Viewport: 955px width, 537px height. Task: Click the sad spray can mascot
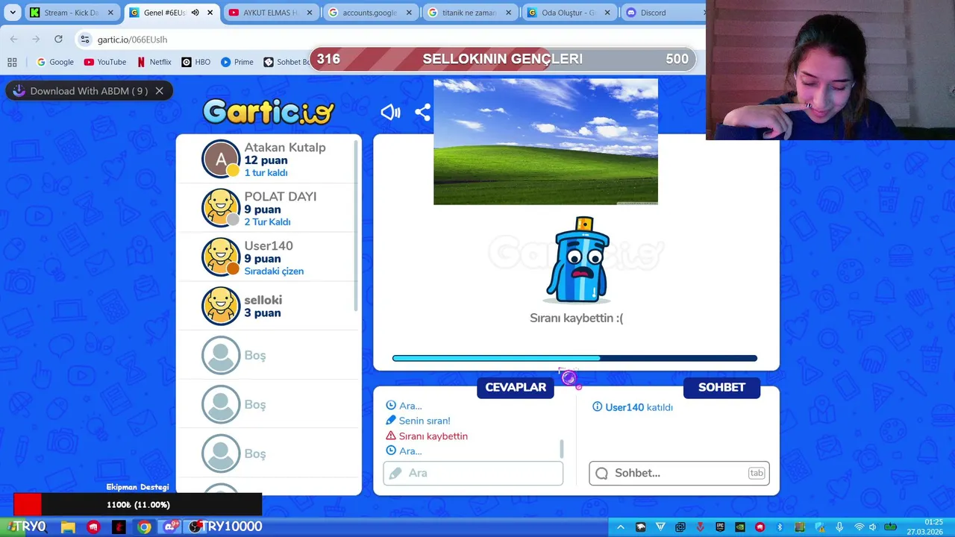tap(578, 260)
